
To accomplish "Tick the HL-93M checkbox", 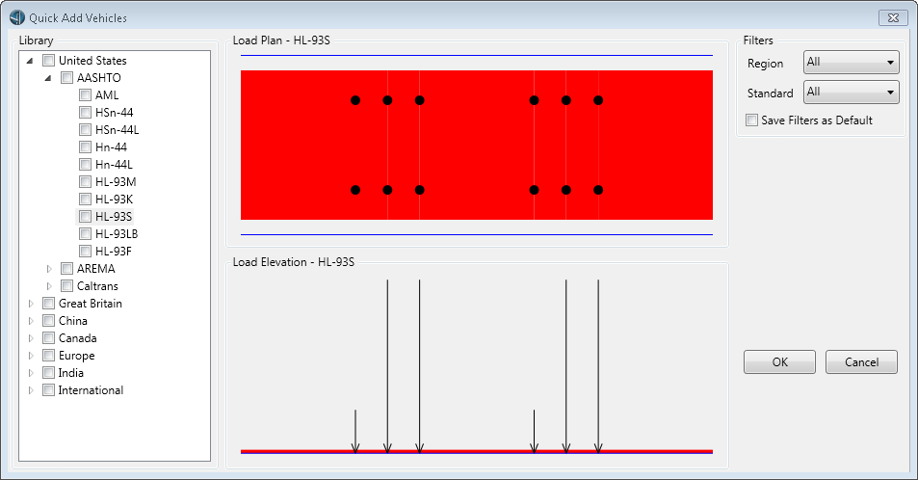I will coord(85,182).
